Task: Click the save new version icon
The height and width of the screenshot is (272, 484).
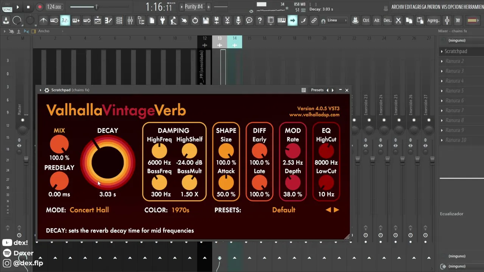Action: tap(217, 20)
